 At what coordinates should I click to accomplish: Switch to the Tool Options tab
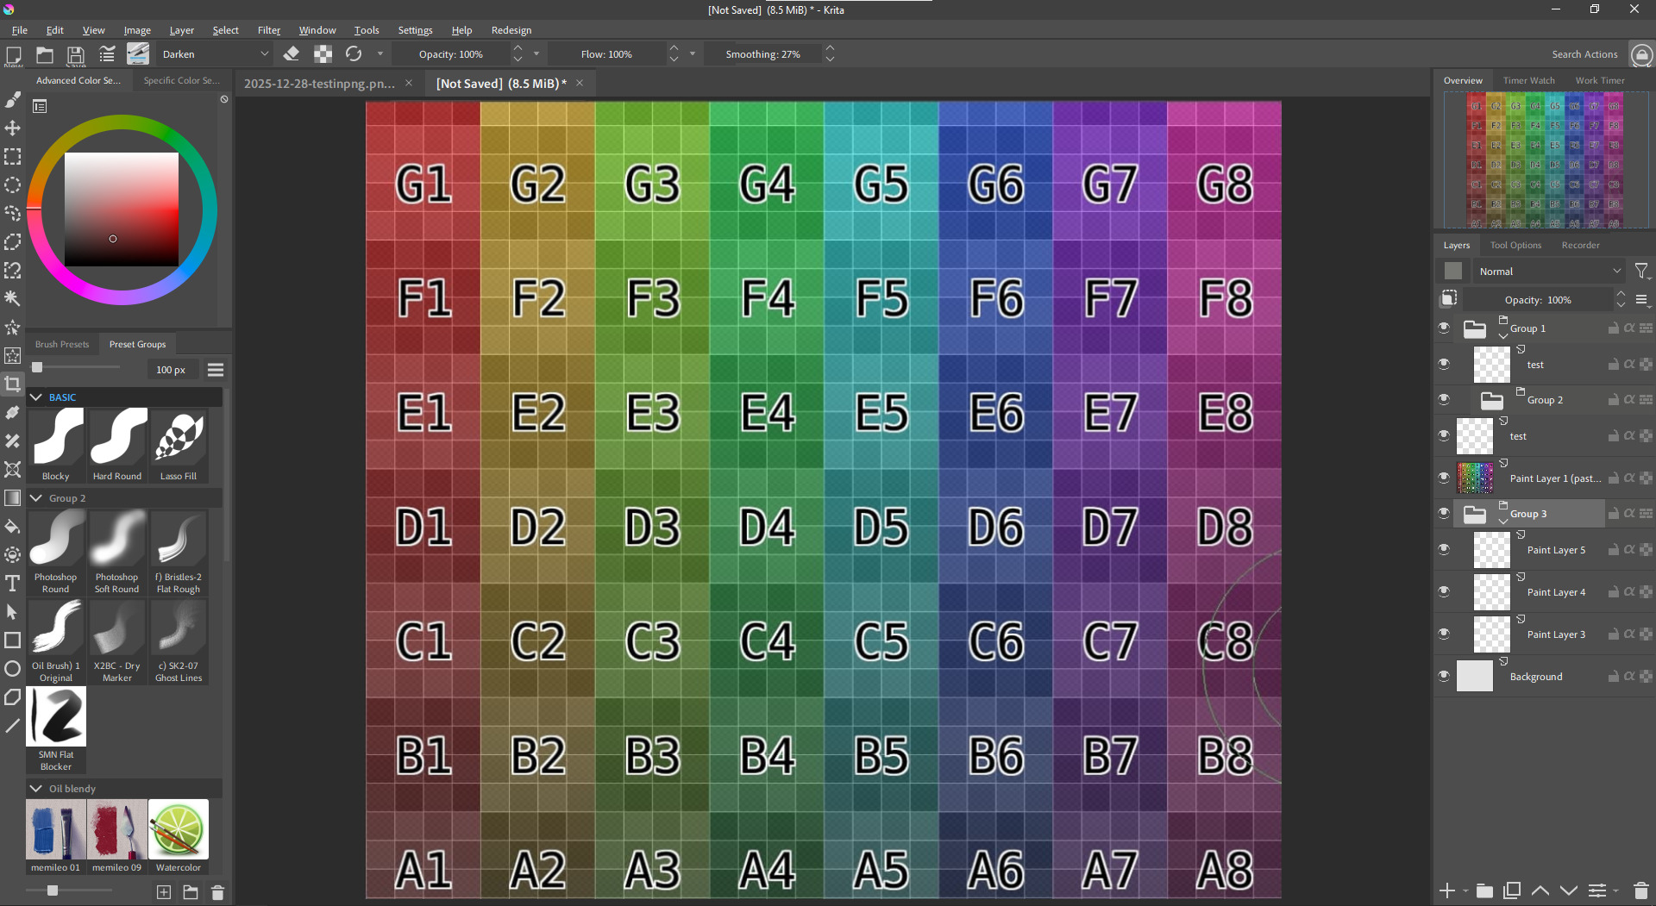[1515, 246]
